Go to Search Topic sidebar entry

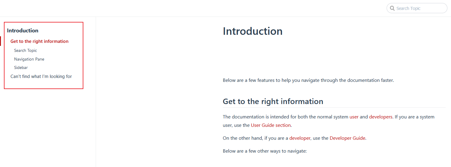point(26,50)
